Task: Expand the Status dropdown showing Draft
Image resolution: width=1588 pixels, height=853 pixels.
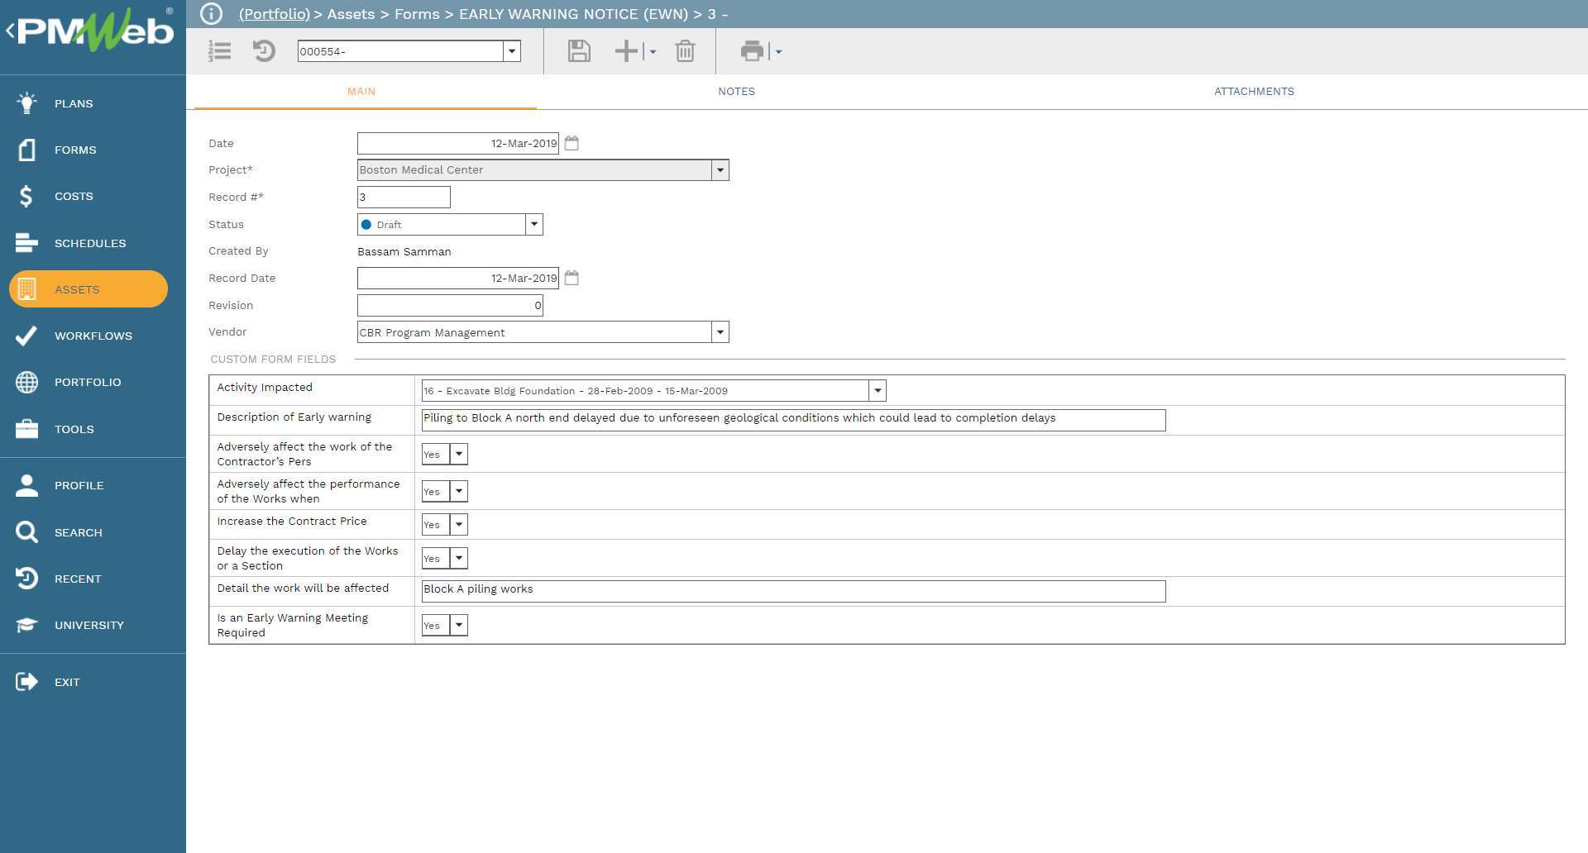Action: tap(534, 224)
